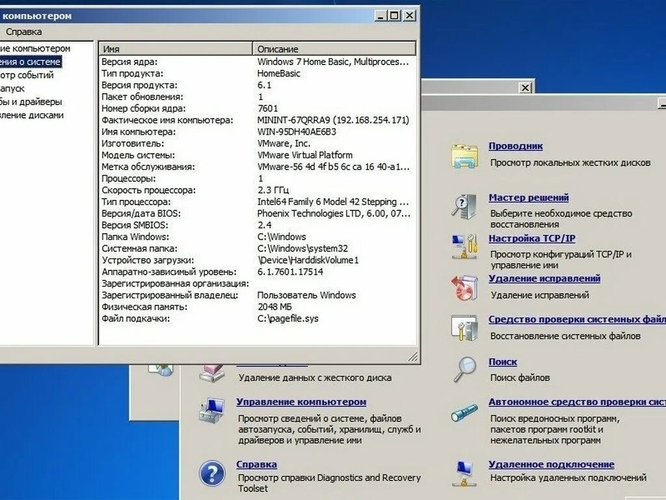Image resolution: width=666 pixels, height=500 pixels.
Task: Select the disk management tree item
Action: click(x=32, y=115)
